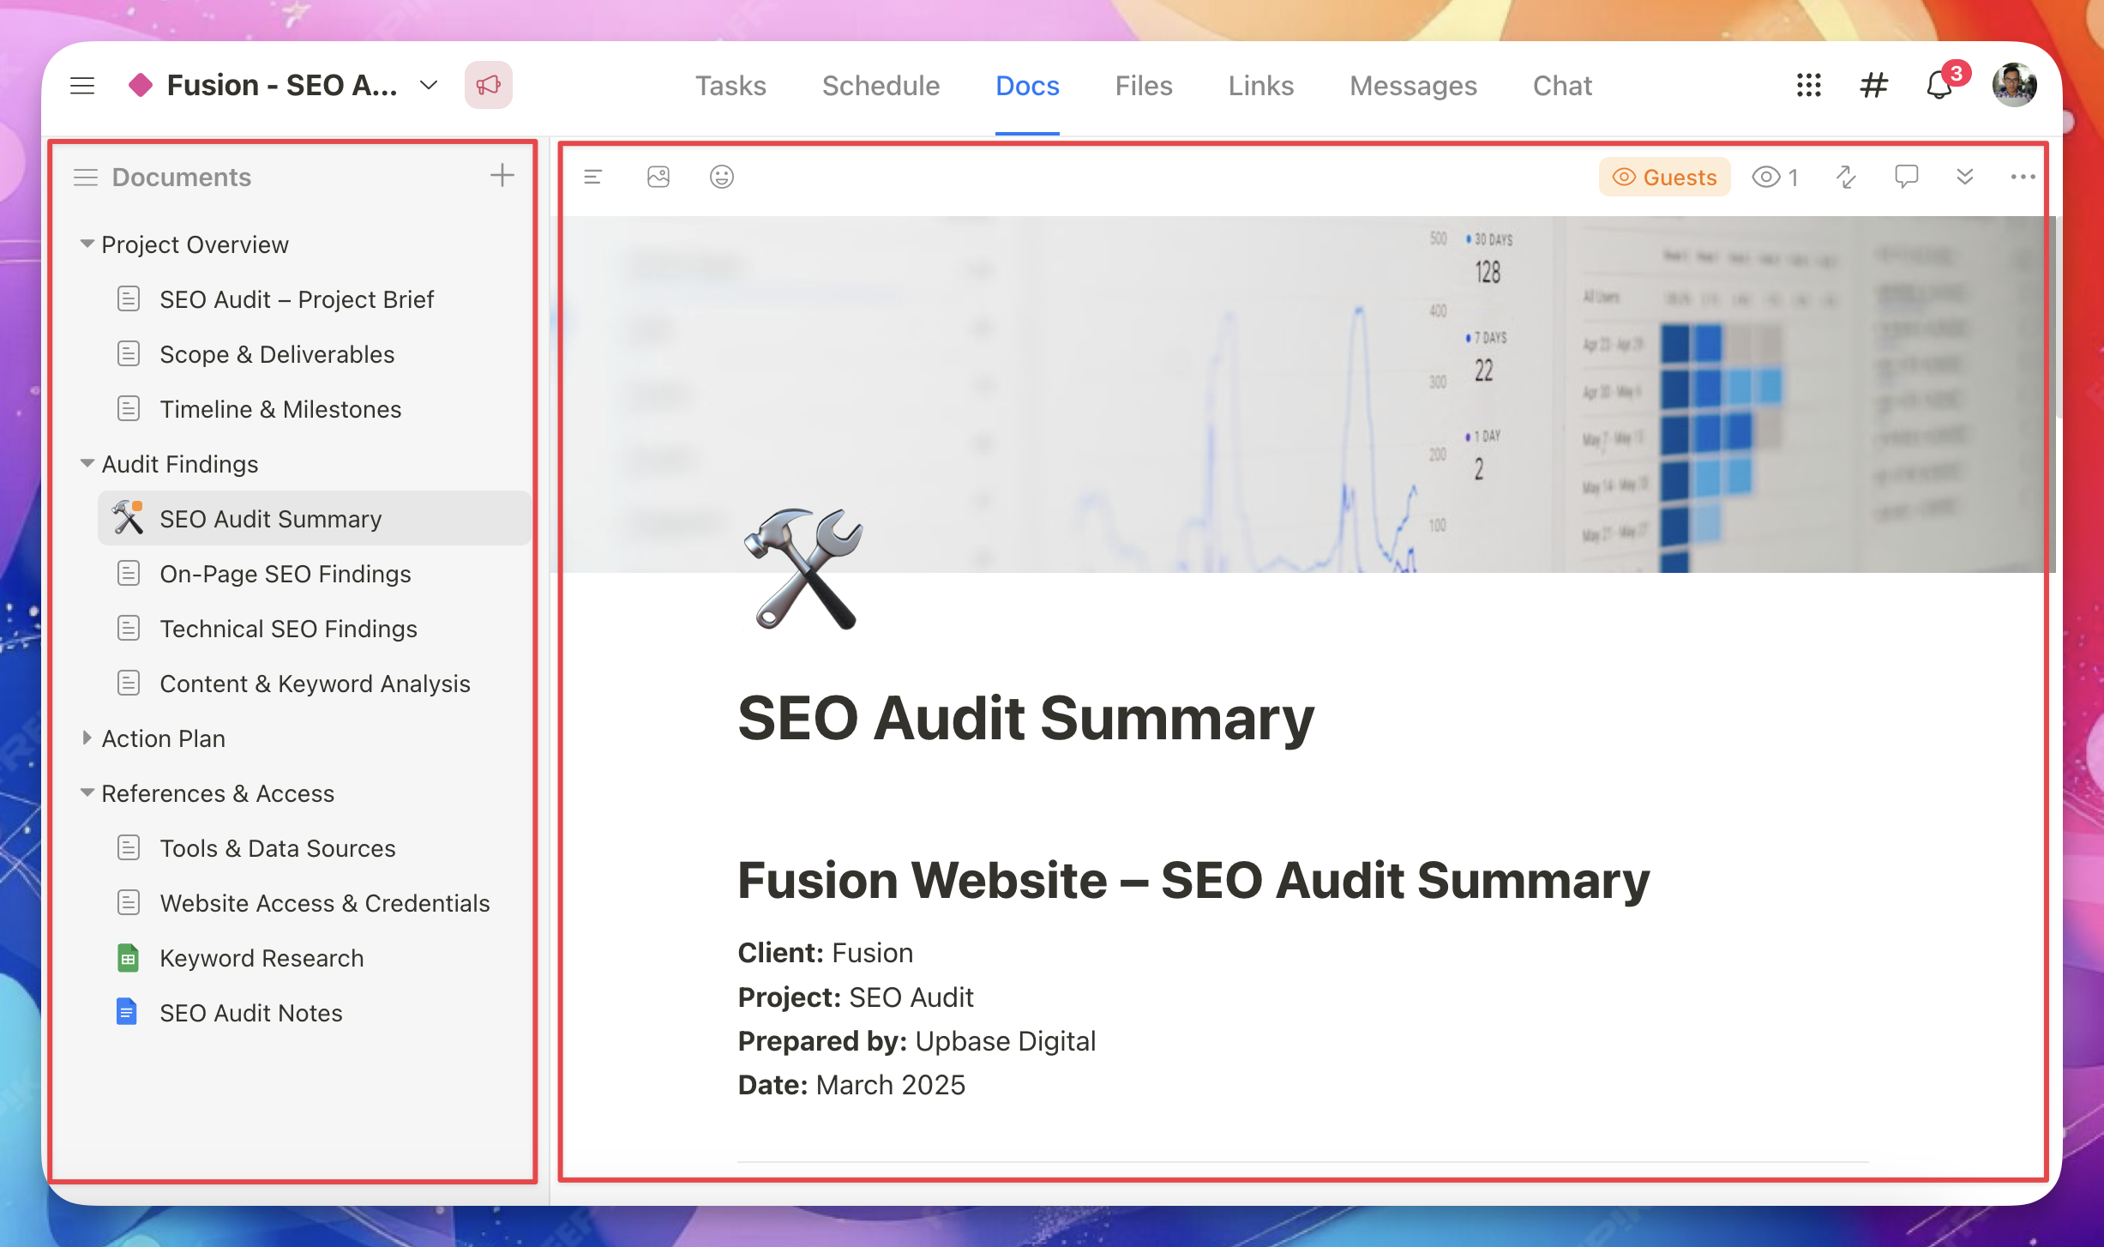This screenshot has width=2104, height=1247.
Task: Toggle Guests visibility badge
Action: click(1664, 177)
